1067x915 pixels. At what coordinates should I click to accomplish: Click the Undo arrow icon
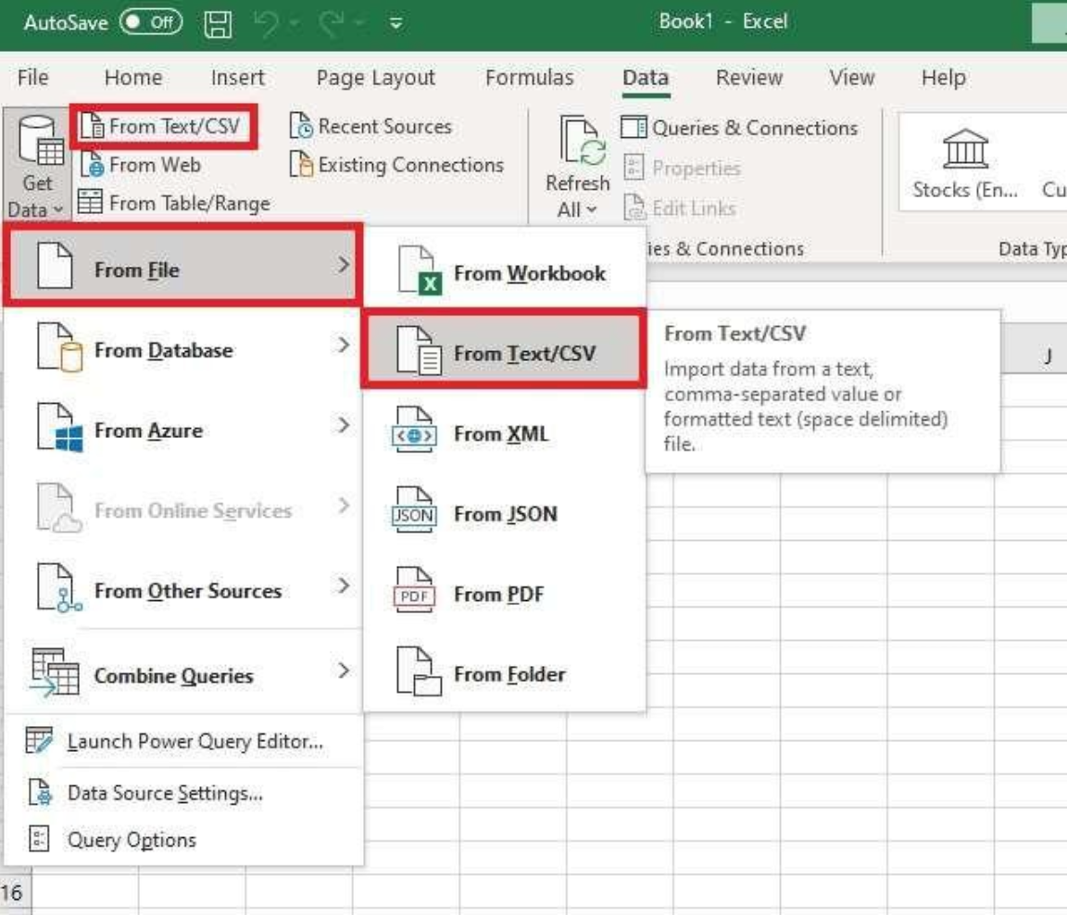tap(266, 24)
